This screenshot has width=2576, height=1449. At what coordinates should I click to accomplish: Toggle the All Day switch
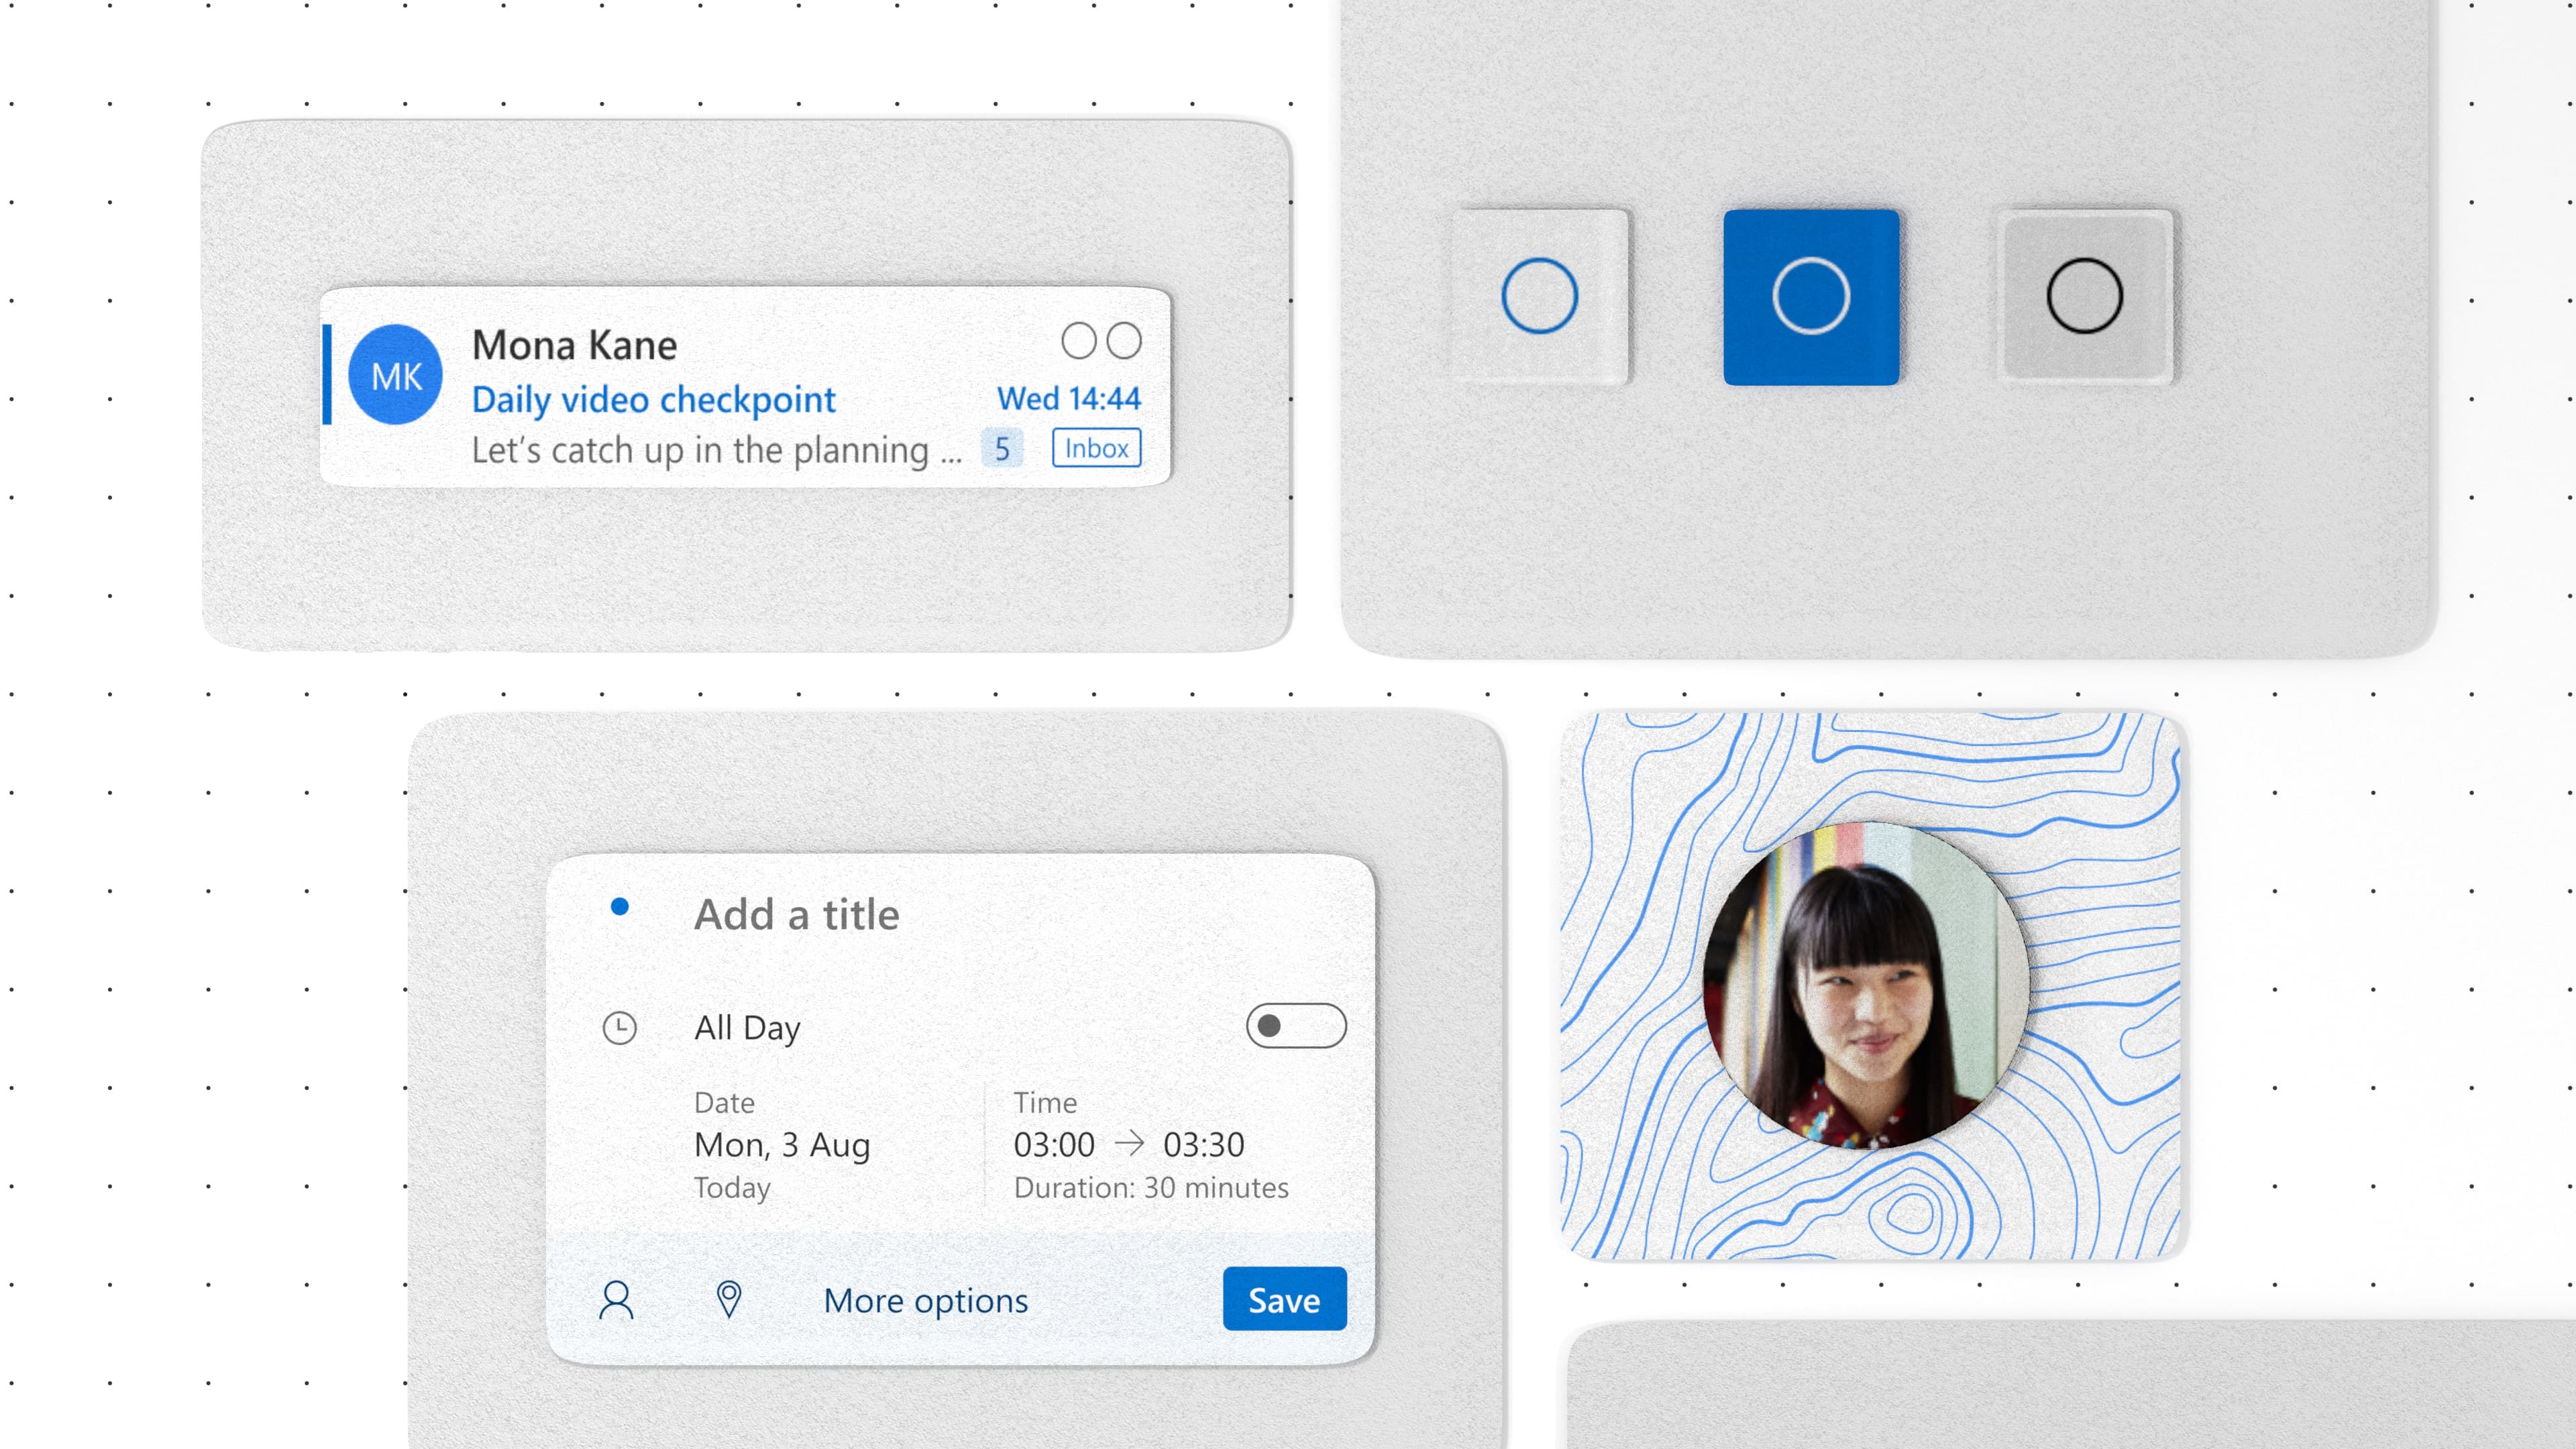tap(1296, 1026)
